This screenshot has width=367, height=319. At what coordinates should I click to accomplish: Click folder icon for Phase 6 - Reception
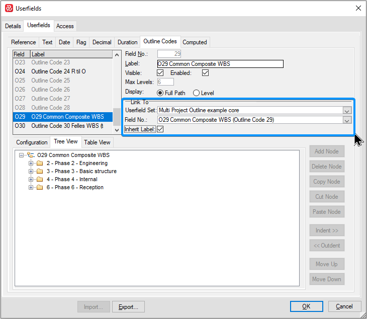click(40, 188)
